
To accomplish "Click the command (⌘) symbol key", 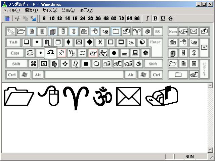I will coord(34,64).
